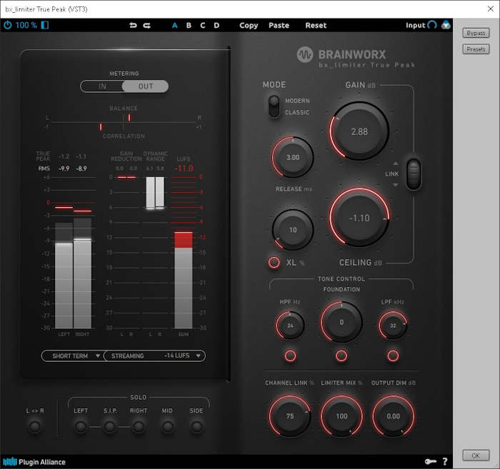Toggle the Gain/Ceiling Link switch
The height and width of the screenshot is (469, 500).
(x=414, y=173)
